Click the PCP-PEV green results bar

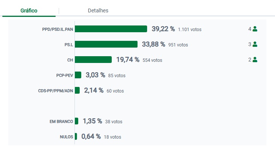coord(78,75)
